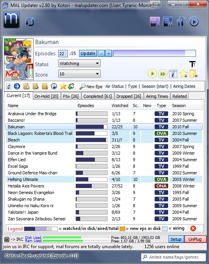Select the Current [17] tab
This screenshot has height=264, width=209.
tap(18, 95)
